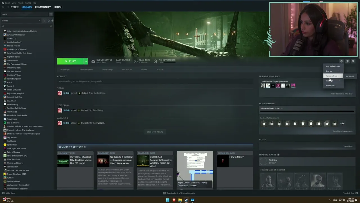
Task: Switch library to grid view icon
Action: coord(51,14)
